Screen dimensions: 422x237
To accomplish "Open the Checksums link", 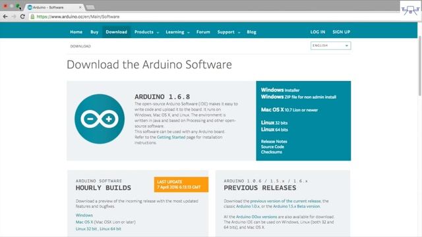I will [271, 152].
